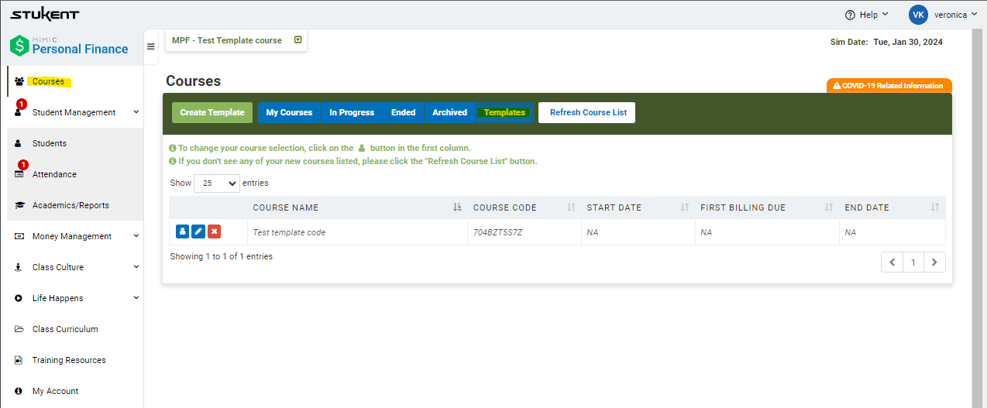Click the Student Management person icon

tap(19, 113)
